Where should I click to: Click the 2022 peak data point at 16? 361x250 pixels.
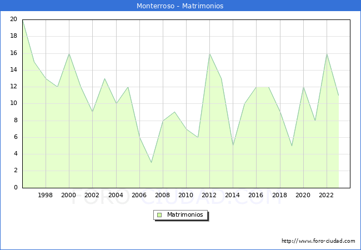[x=327, y=54]
